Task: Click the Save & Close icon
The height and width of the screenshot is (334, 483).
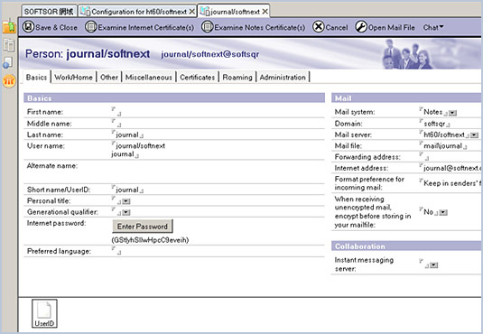Action: point(28,27)
